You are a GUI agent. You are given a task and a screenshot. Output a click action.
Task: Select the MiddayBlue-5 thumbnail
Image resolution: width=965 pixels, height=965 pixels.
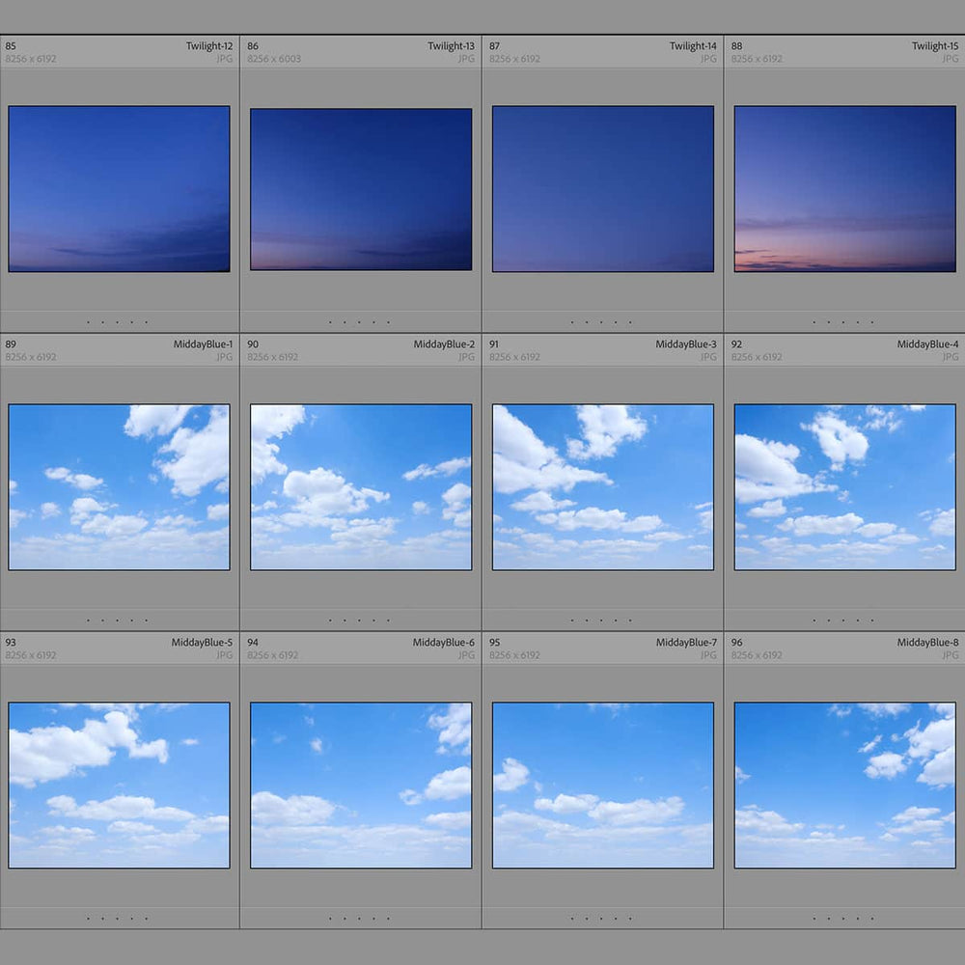coord(119,785)
